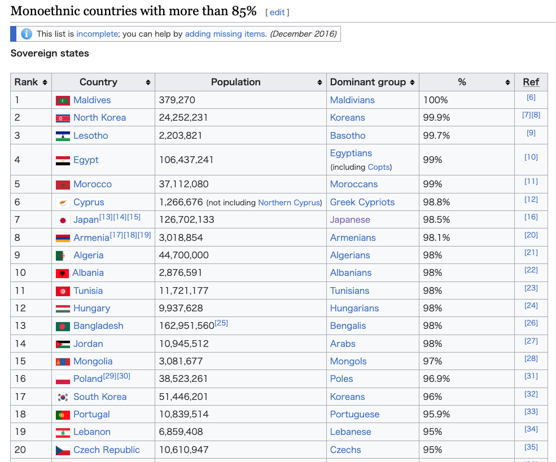556x462 pixels.
Task: Open the Northern Cyprus link
Action: tap(289, 203)
